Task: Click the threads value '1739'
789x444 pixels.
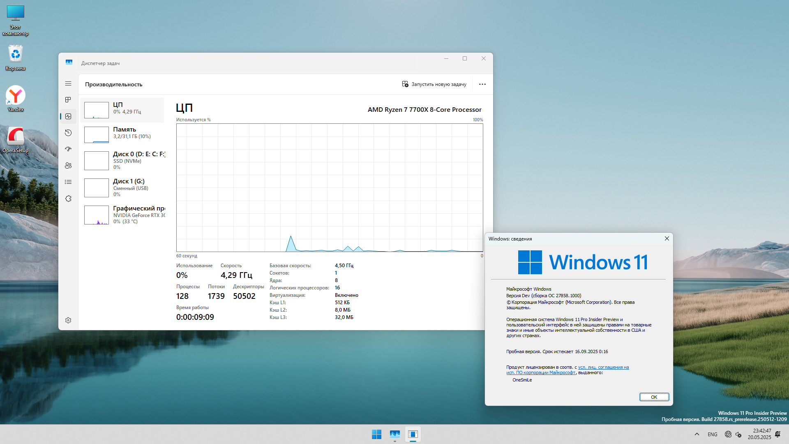Action: (216, 296)
